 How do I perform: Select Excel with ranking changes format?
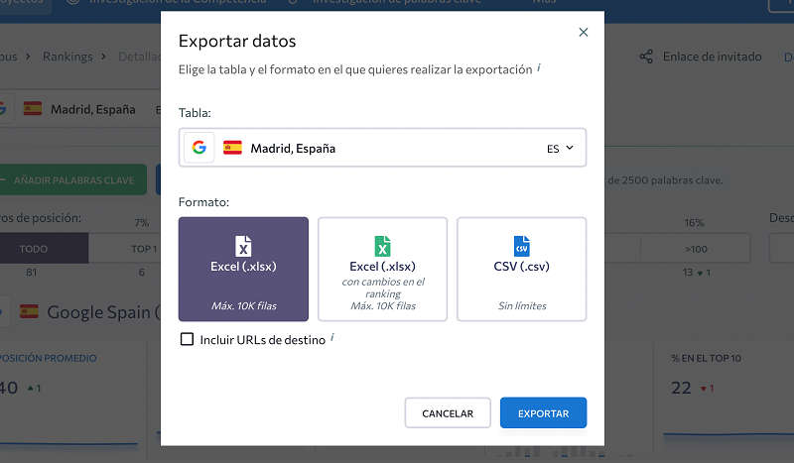[382, 270]
